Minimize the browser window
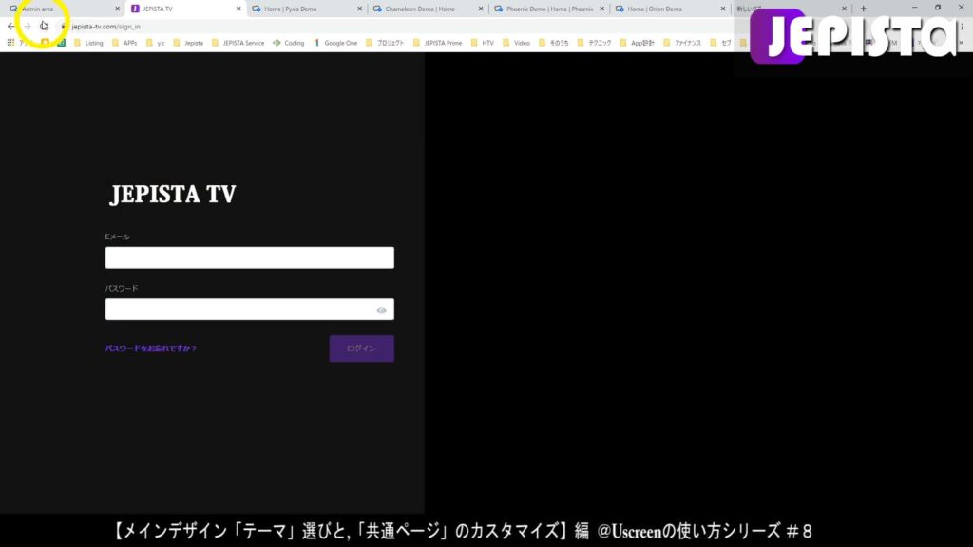 (914, 8)
